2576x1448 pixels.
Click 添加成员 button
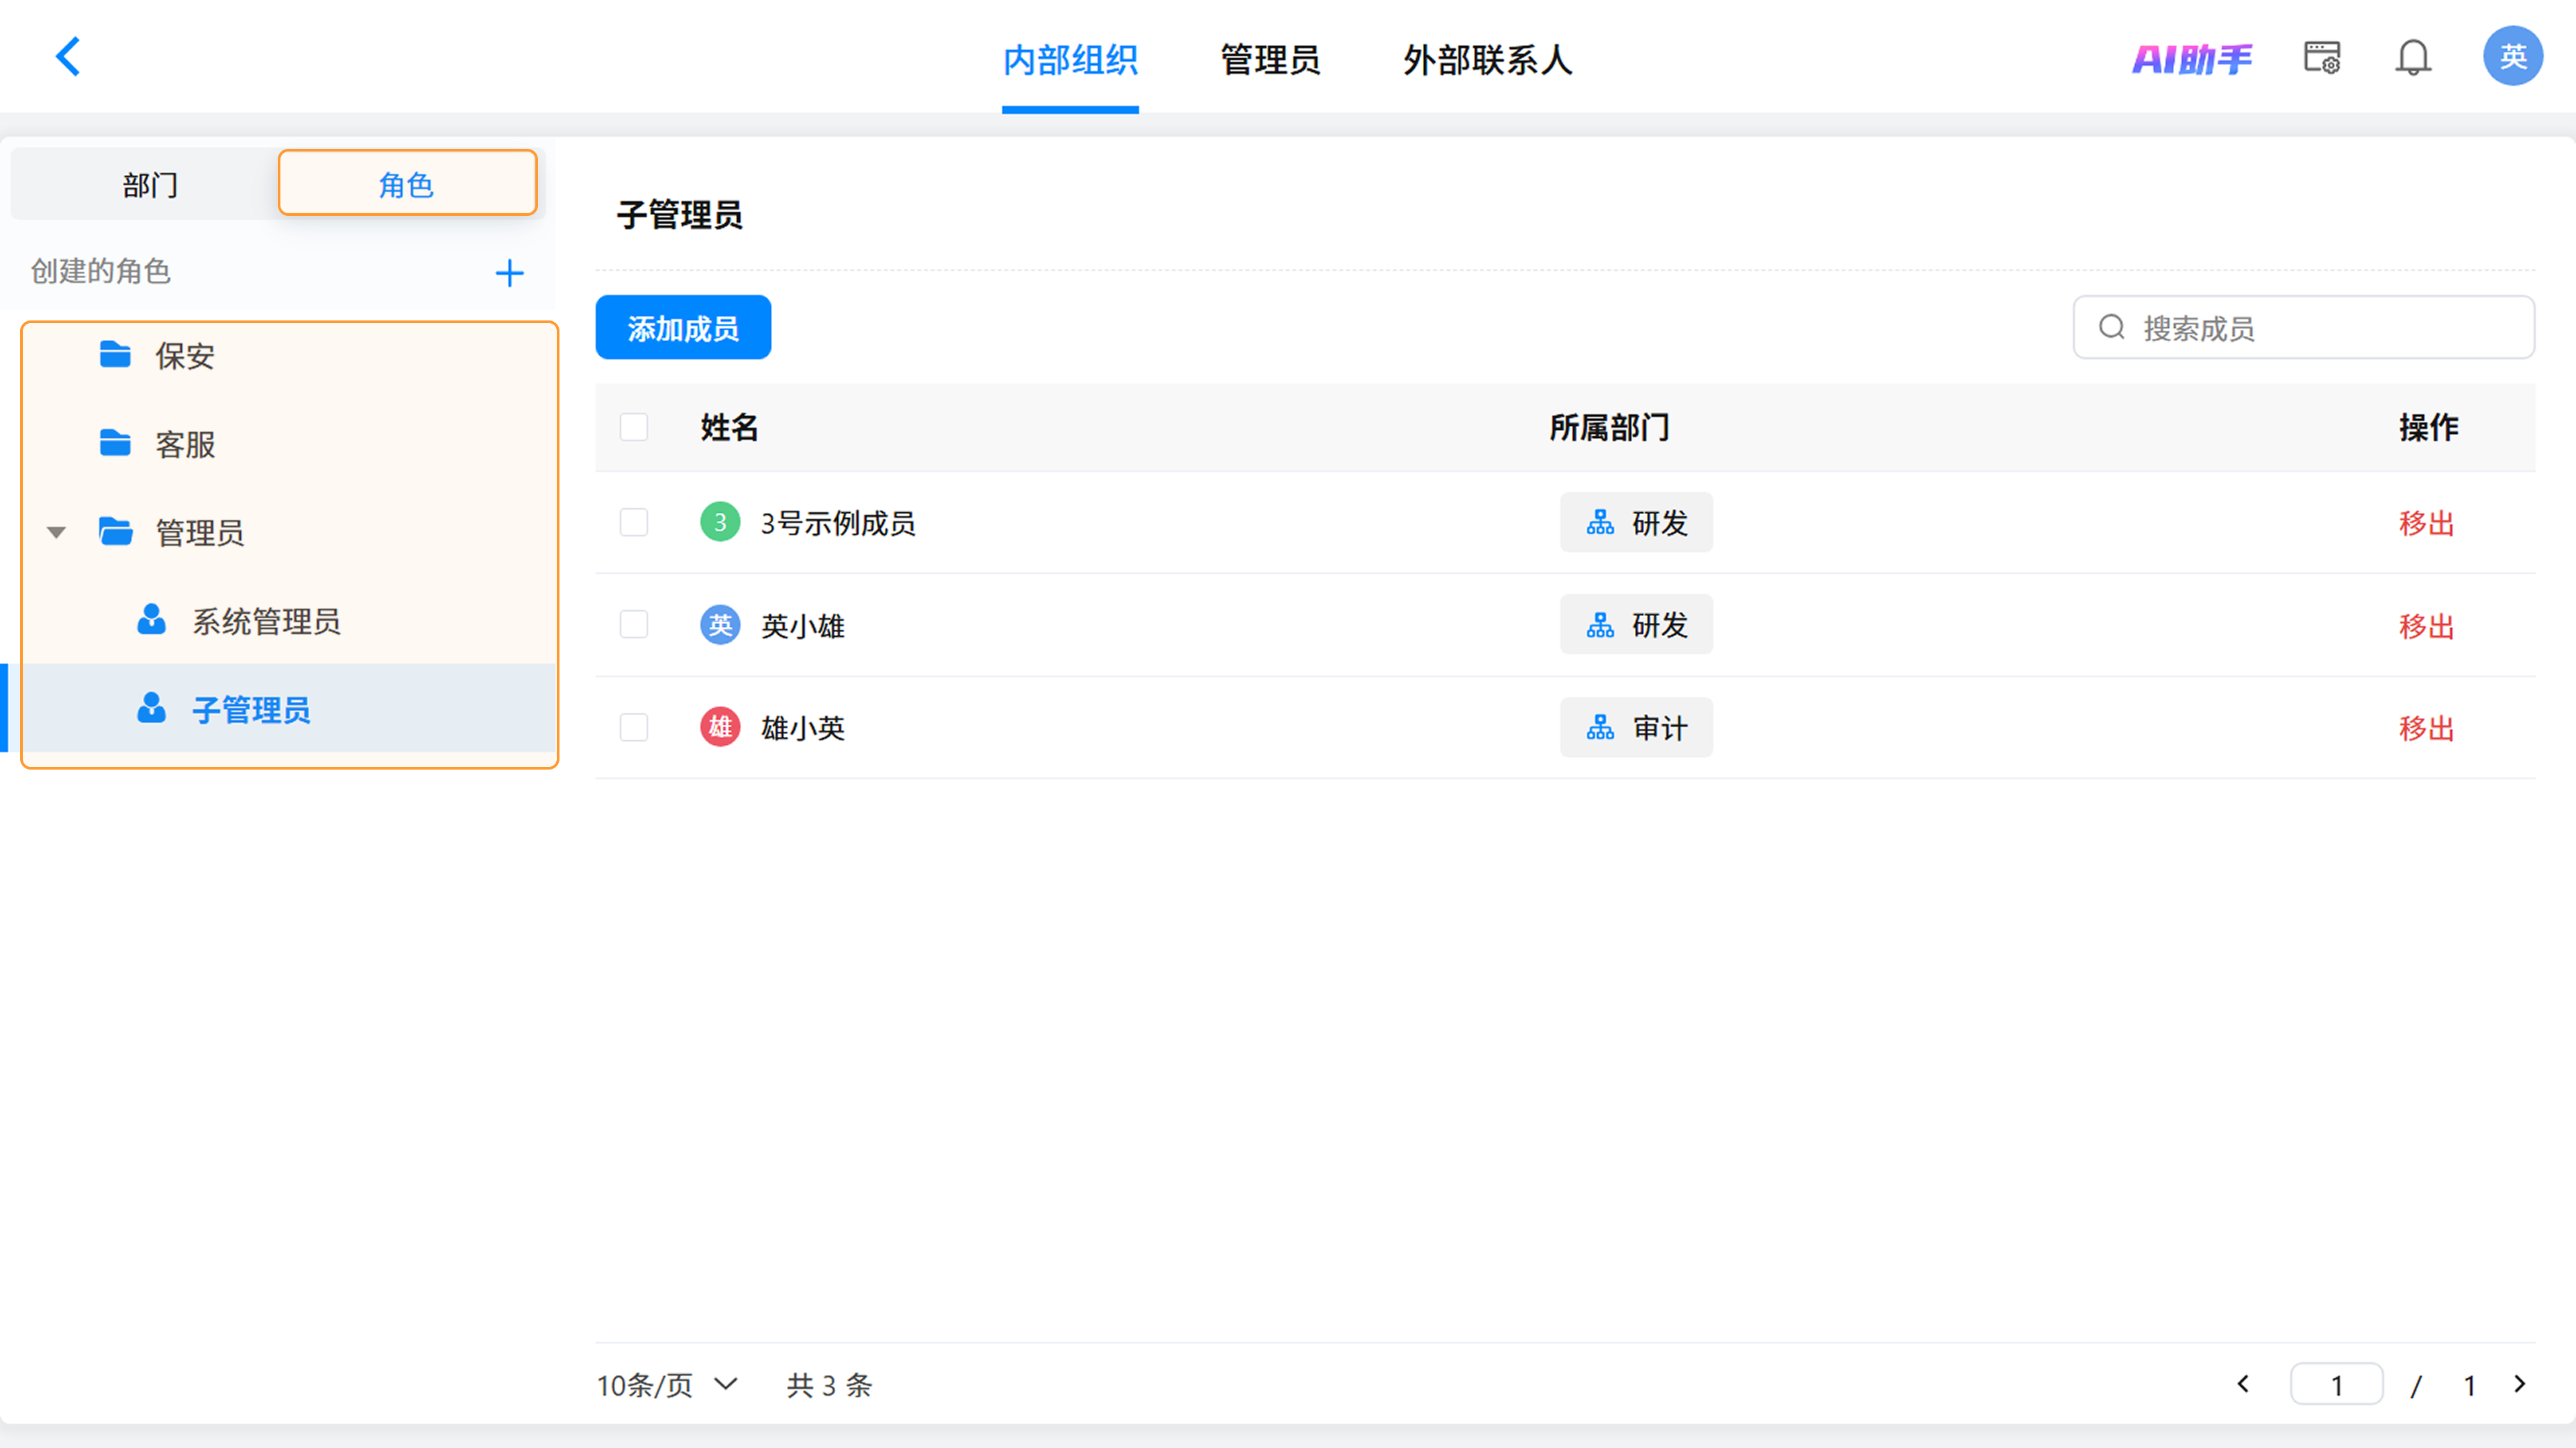pyautogui.click(x=683, y=326)
